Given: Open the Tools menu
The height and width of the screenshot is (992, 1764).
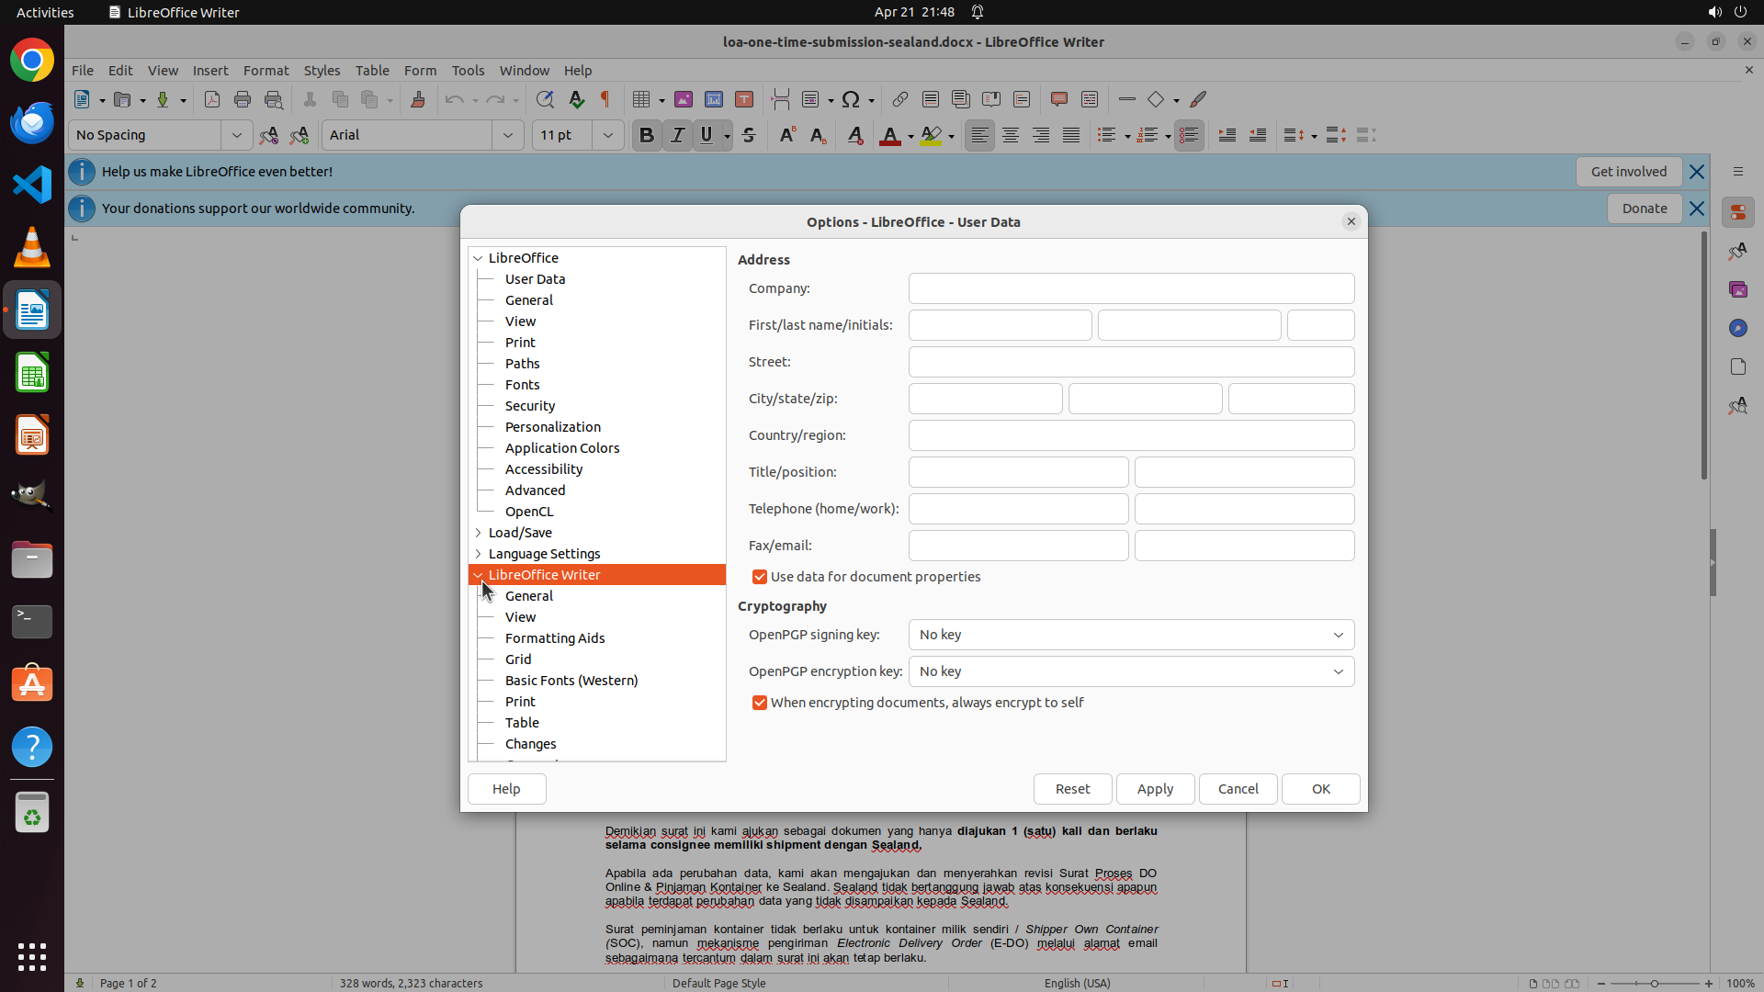Looking at the screenshot, I should 468,70.
